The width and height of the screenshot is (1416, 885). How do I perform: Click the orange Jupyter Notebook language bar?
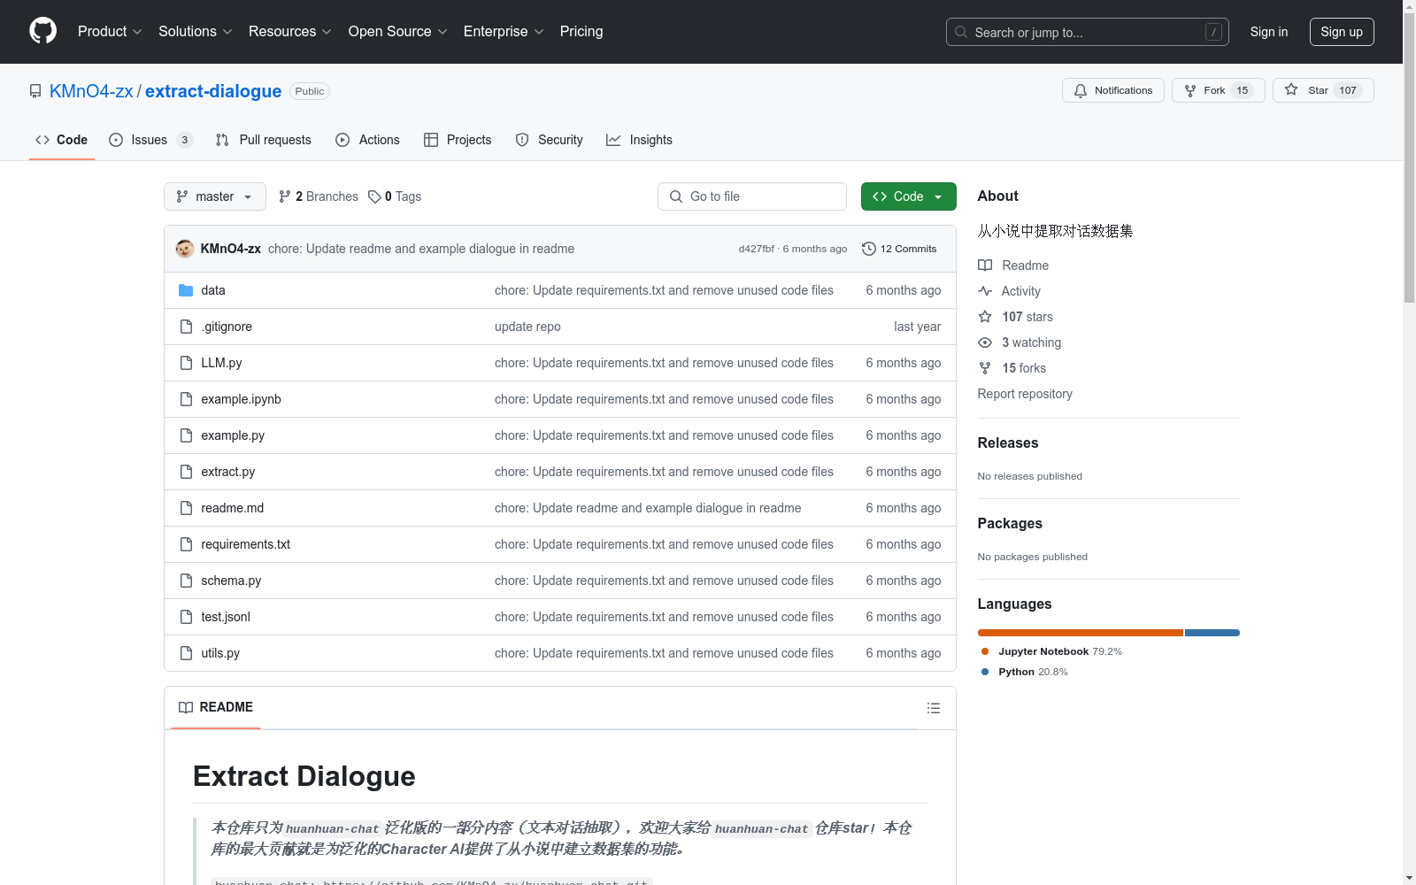coord(1081,633)
